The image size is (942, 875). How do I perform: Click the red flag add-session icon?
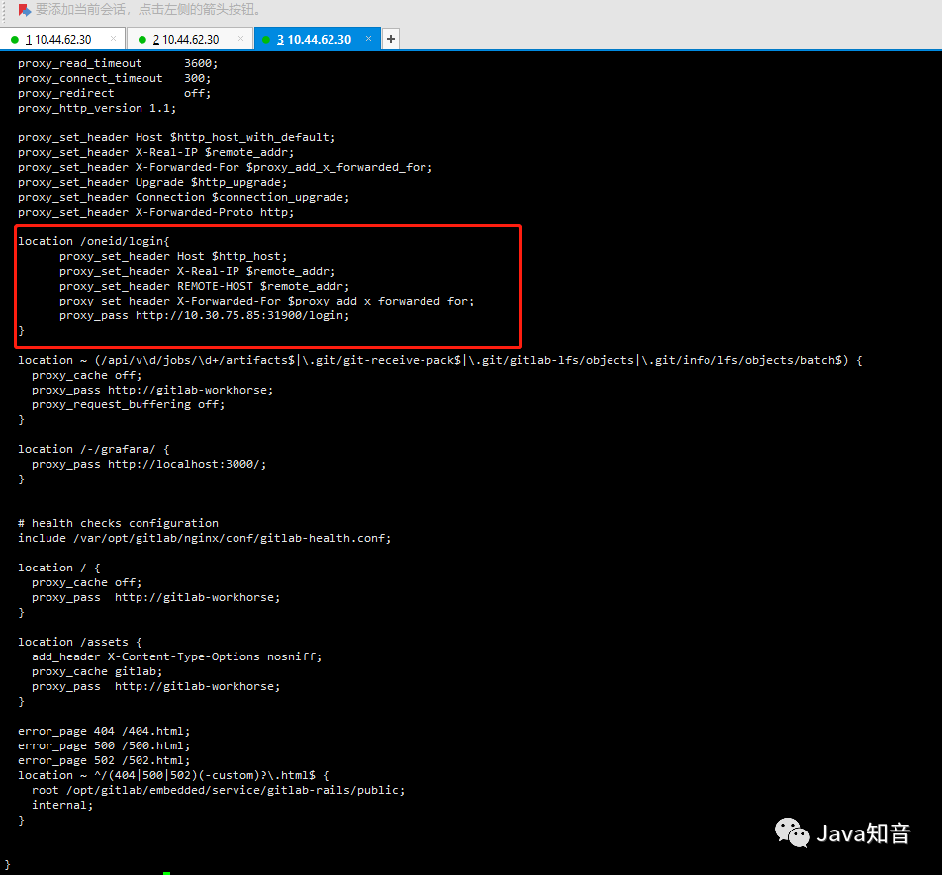[x=24, y=10]
